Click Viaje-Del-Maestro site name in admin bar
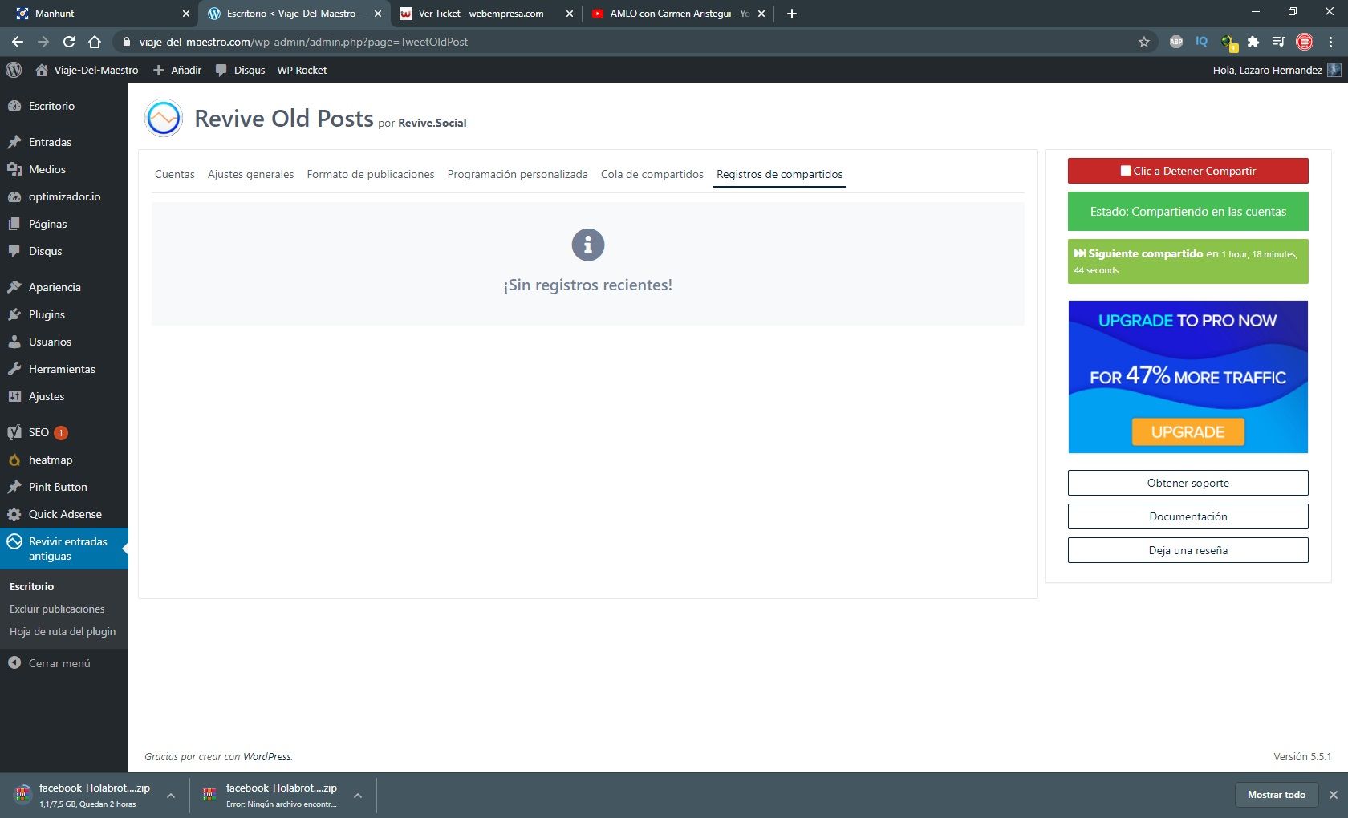 click(87, 70)
